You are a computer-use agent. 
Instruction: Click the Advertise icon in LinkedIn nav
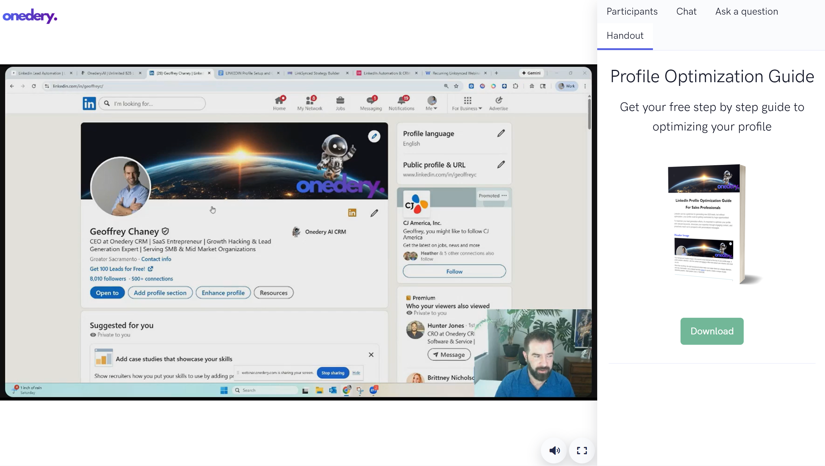[x=498, y=103]
